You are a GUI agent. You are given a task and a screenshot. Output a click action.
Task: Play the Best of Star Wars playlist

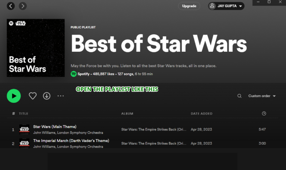pyautogui.click(x=14, y=96)
